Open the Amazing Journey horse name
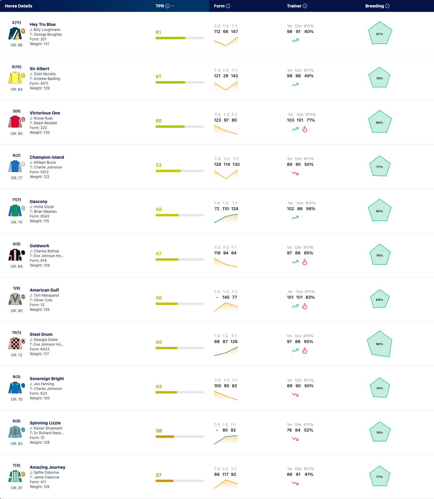Screen dimensions: 434x499 (48, 467)
